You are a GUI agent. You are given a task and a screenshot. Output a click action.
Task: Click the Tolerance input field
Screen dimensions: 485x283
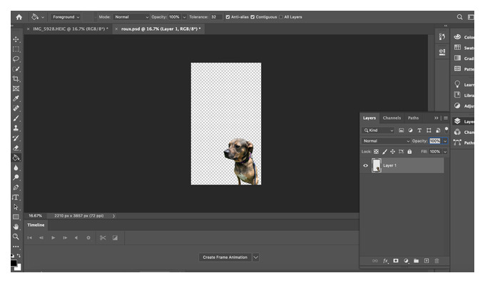pyautogui.click(x=216, y=17)
